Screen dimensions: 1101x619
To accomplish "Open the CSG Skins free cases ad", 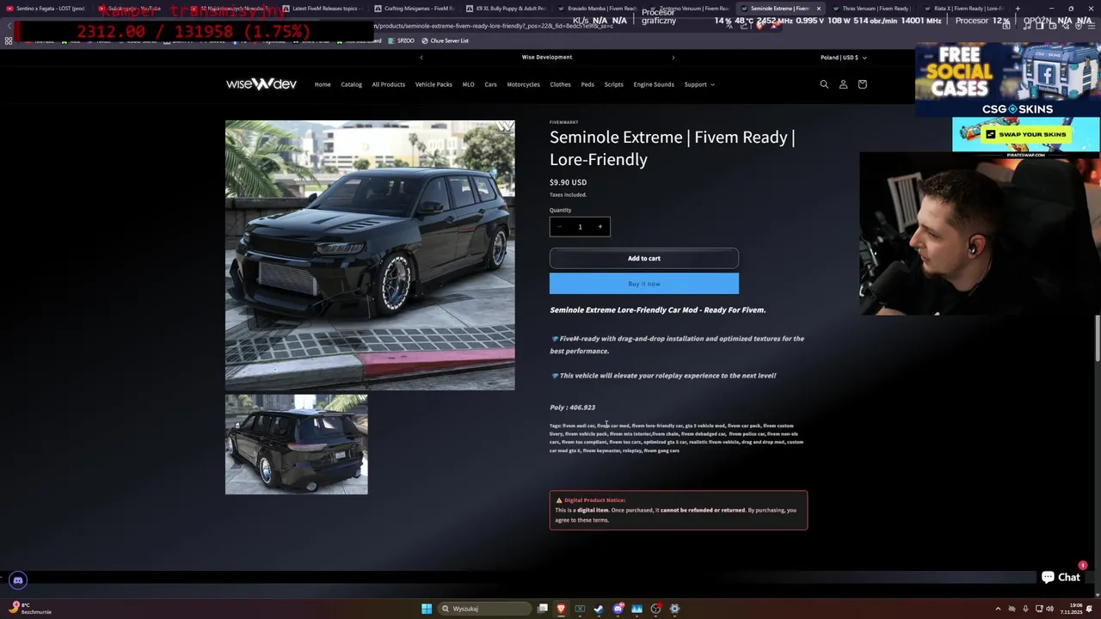I will (1007, 79).
